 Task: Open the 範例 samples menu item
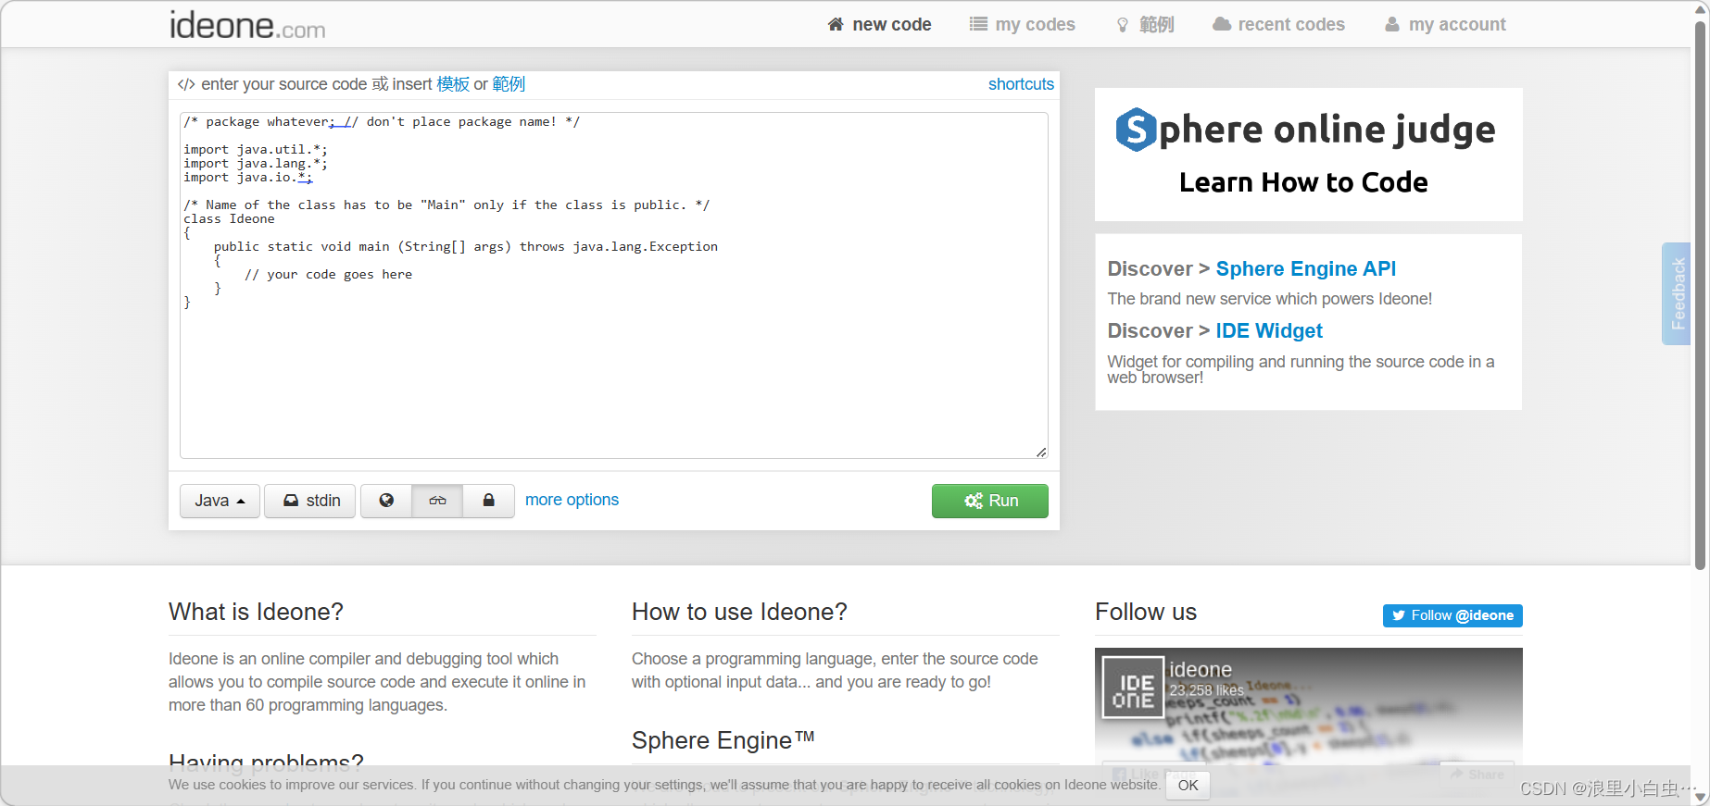tap(1145, 24)
